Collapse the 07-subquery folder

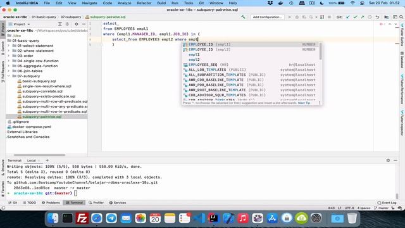click(x=9, y=76)
